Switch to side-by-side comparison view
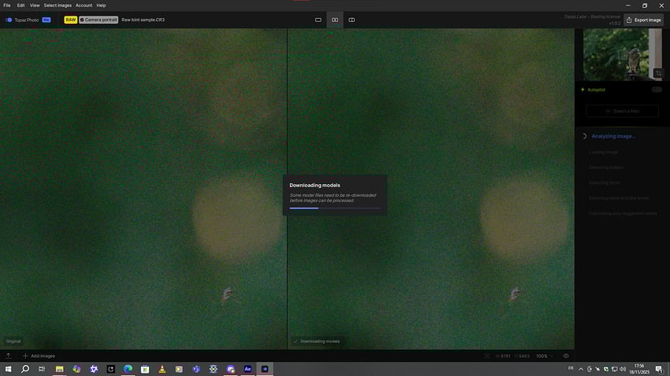This screenshot has width=670, height=376. pyautogui.click(x=335, y=20)
